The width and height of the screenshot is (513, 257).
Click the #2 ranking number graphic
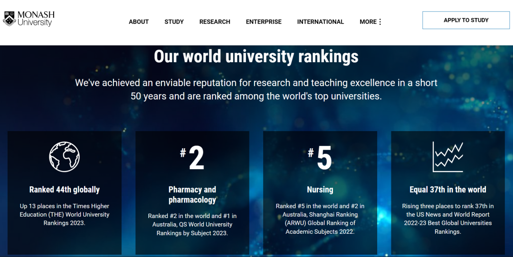tap(192, 158)
